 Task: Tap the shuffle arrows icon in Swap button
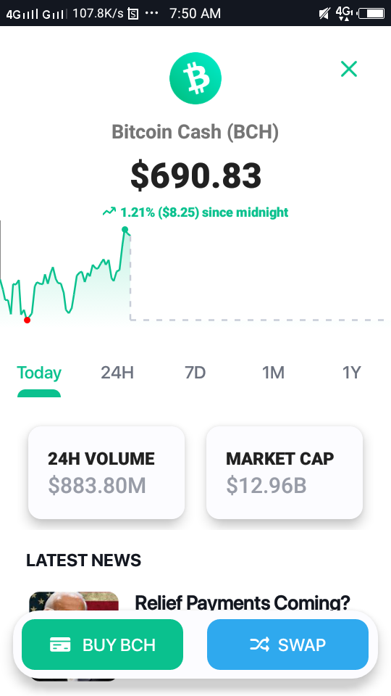point(259,645)
